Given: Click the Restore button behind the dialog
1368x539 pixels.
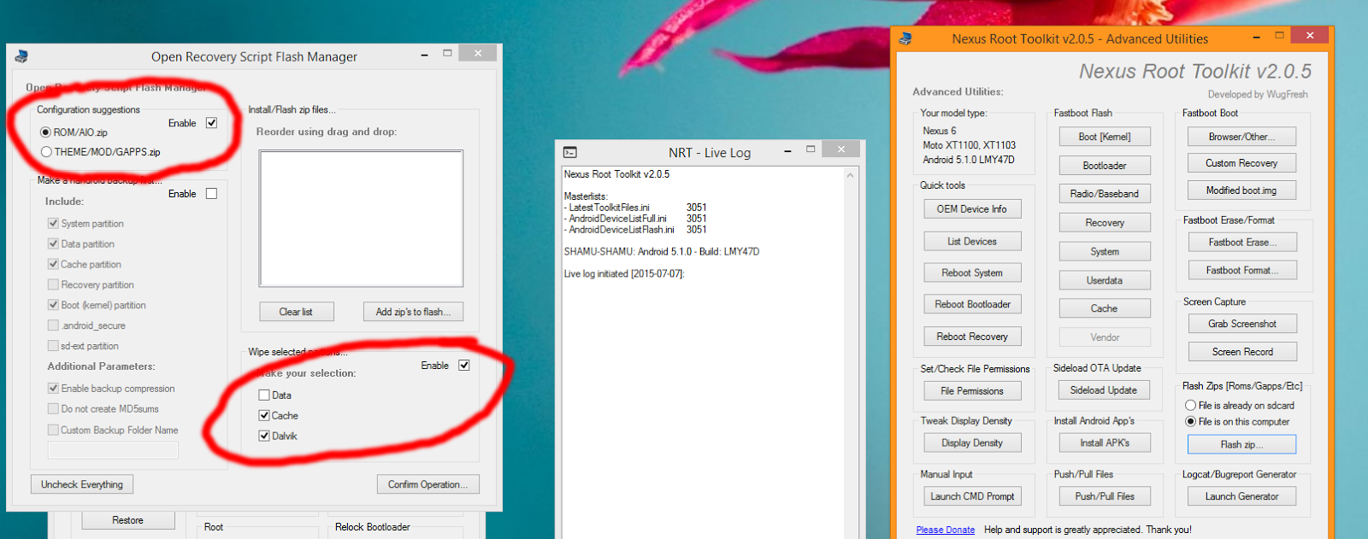Looking at the screenshot, I should click(128, 520).
